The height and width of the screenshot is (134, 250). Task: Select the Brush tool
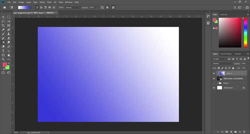pos(3,34)
